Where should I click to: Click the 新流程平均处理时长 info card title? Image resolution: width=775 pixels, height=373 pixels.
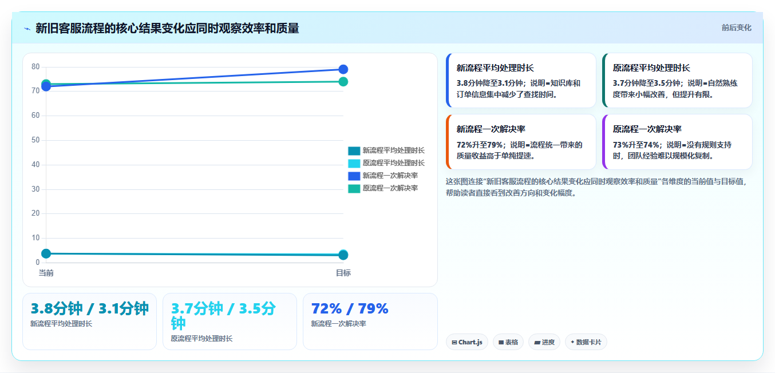(x=495, y=68)
